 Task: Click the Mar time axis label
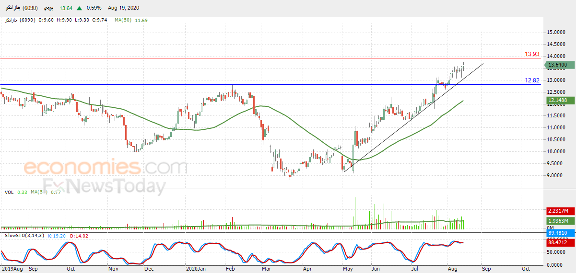(x=266, y=269)
